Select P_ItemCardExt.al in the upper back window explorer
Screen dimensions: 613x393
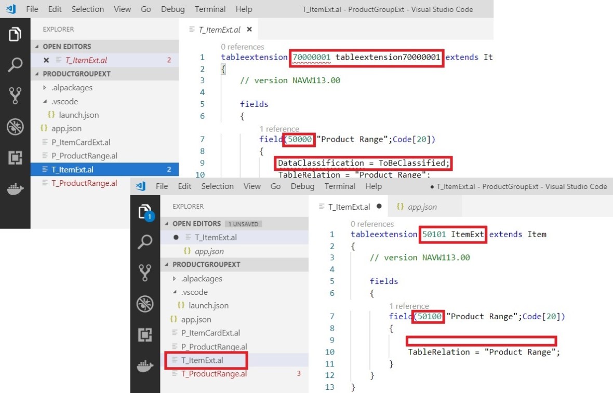click(x=80, y=142)
